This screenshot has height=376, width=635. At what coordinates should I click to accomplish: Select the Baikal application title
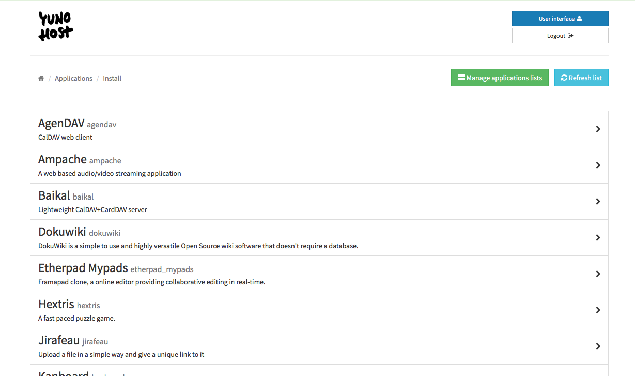point(54,195)
